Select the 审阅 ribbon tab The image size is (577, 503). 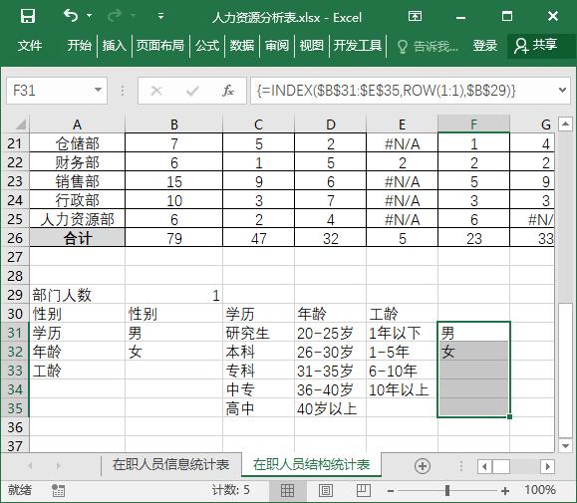pos(277,46)
